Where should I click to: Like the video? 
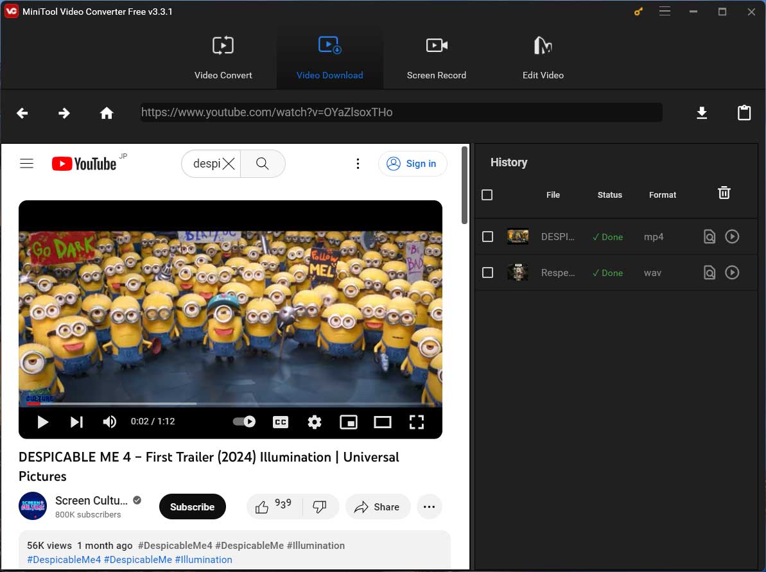[274, 507]
